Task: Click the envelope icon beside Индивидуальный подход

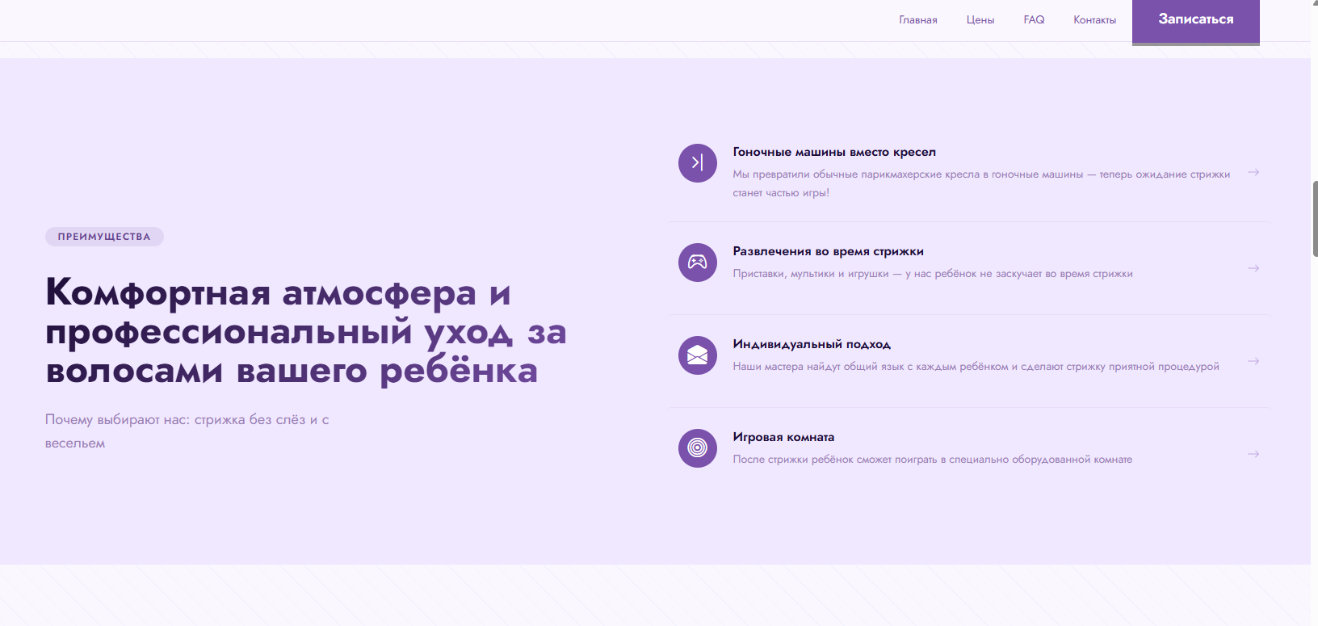Action: point(697,355)
